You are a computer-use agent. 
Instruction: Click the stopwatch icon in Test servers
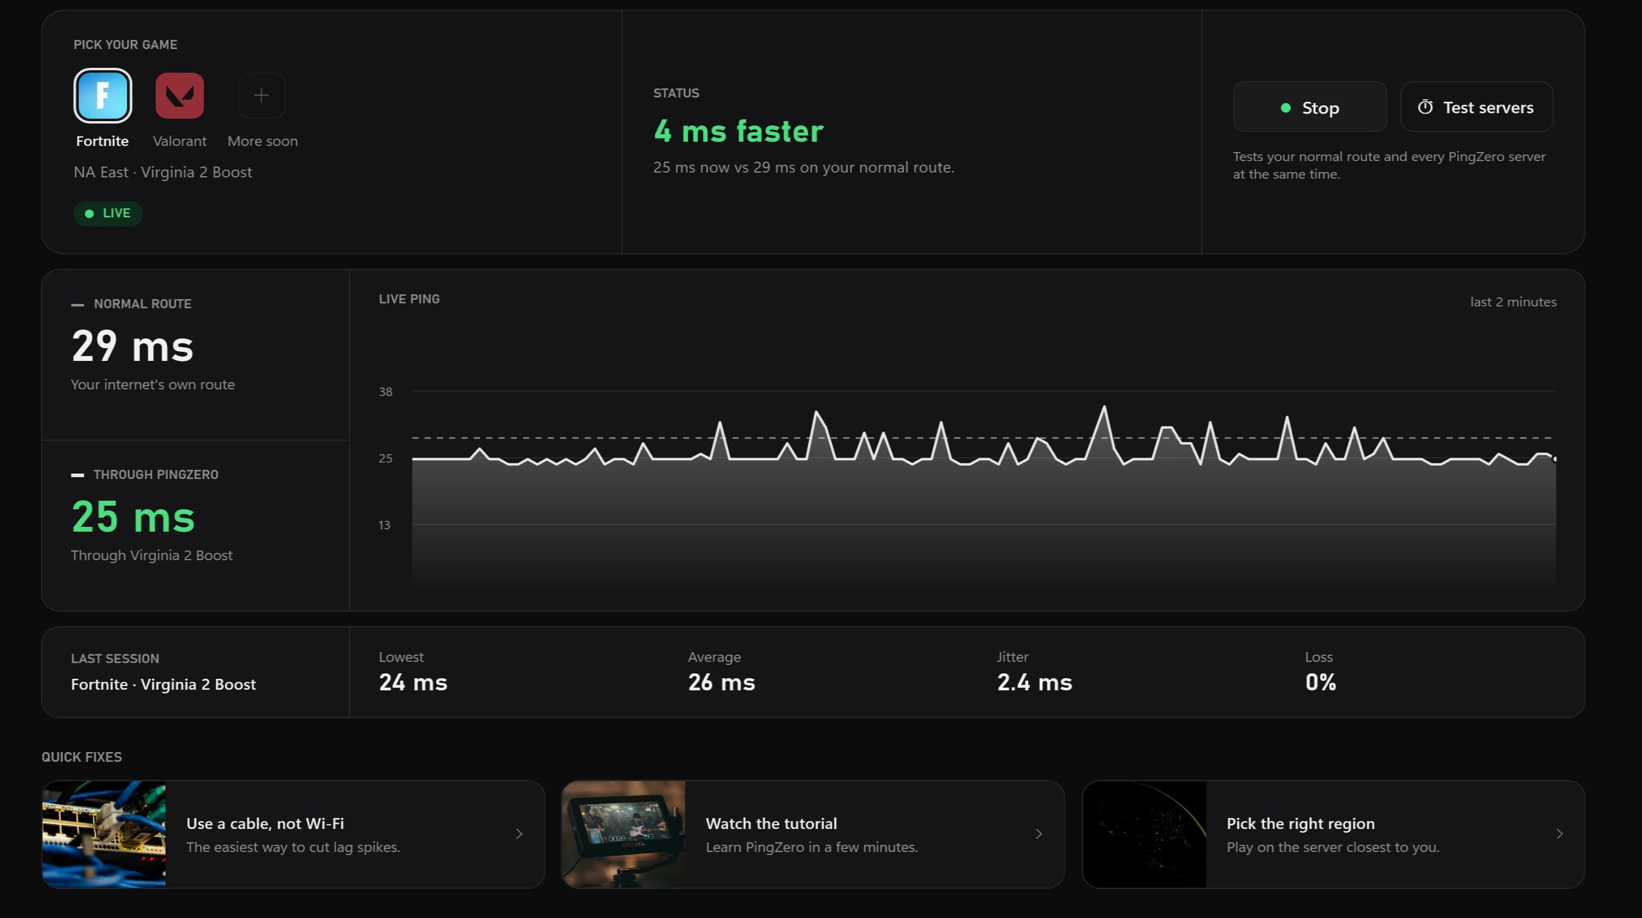click(x=1425, y=107)
